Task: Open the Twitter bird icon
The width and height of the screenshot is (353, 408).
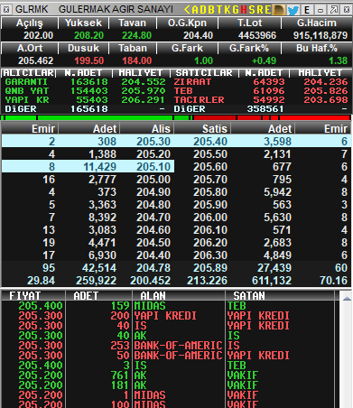Action: pos(293,10)
